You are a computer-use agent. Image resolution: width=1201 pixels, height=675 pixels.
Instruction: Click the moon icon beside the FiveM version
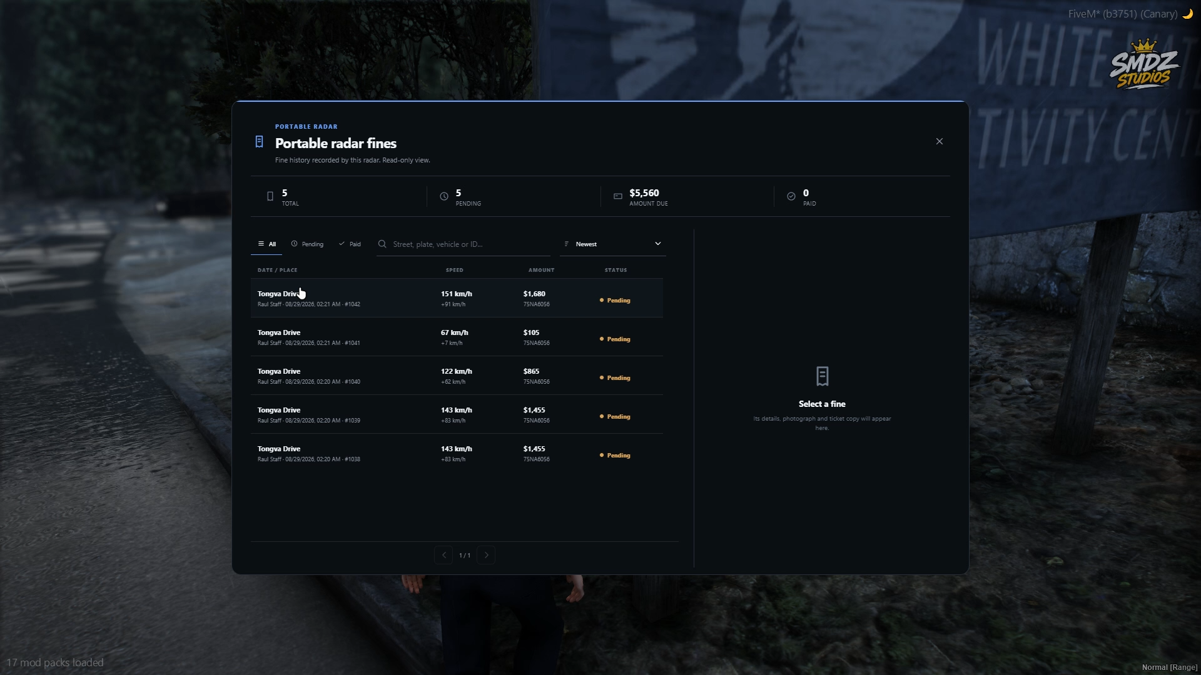tap(1187, 14)
